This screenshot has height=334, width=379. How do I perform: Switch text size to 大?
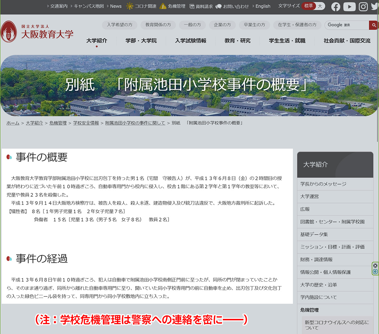(x=320, y=6)
